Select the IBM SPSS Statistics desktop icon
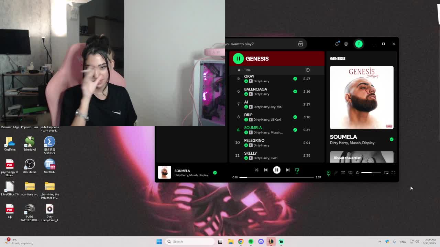Image resolution: width=440 pixels, height=247 pixels. click(49, 145)
